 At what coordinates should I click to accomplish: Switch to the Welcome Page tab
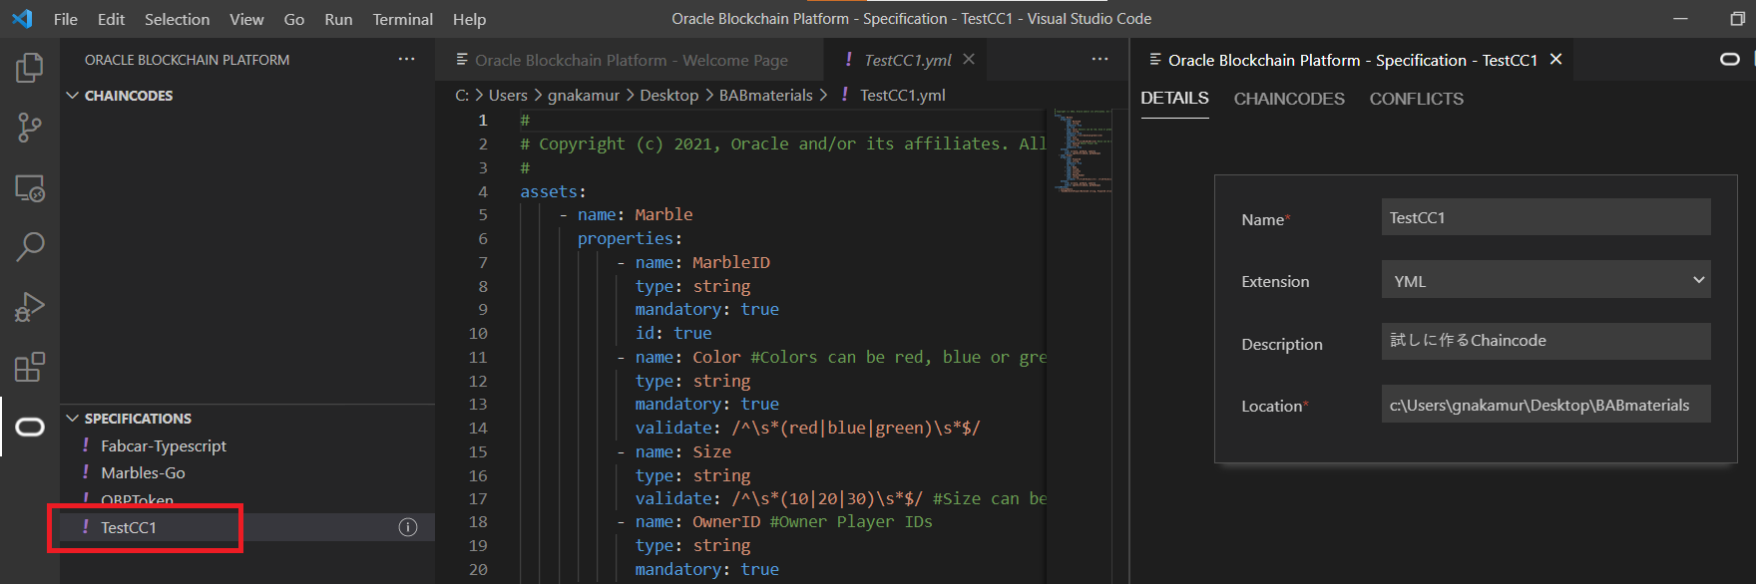tap(631, 60)
